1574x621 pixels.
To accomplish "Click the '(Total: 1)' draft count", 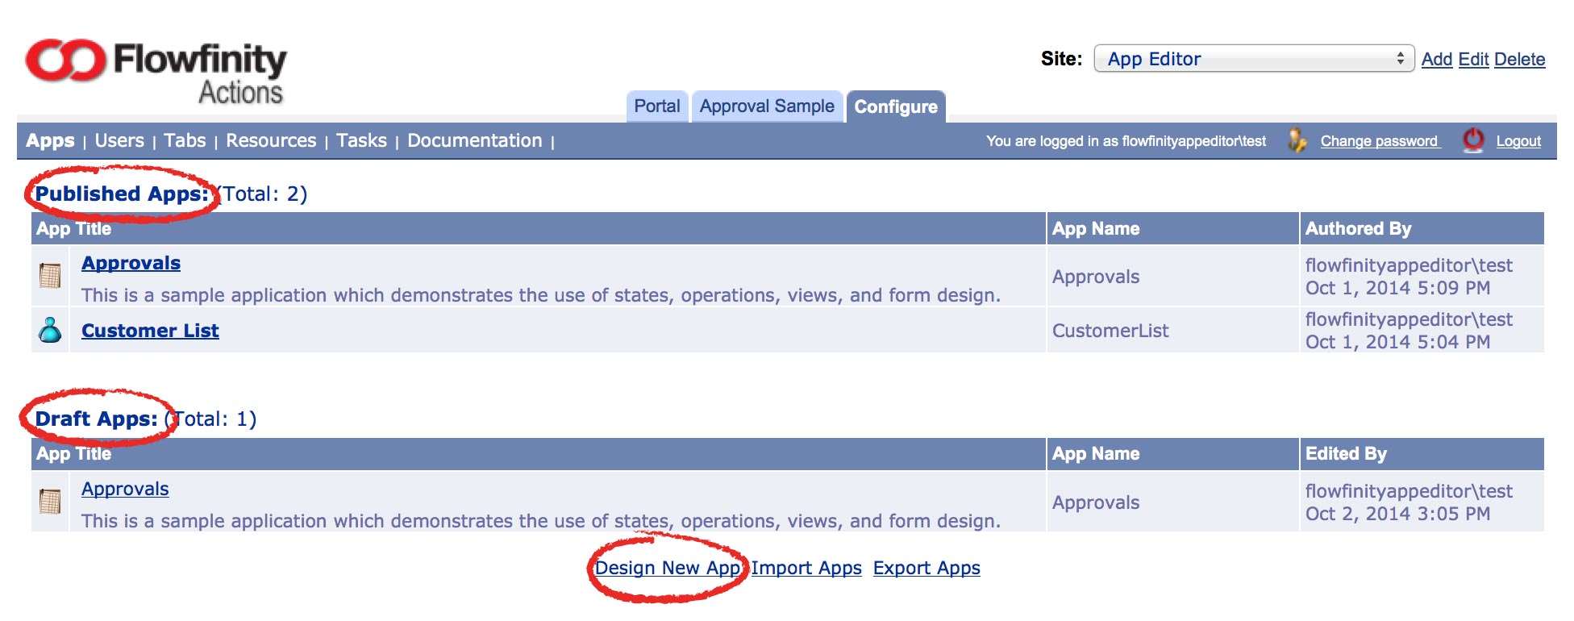I will pos(210,419).
